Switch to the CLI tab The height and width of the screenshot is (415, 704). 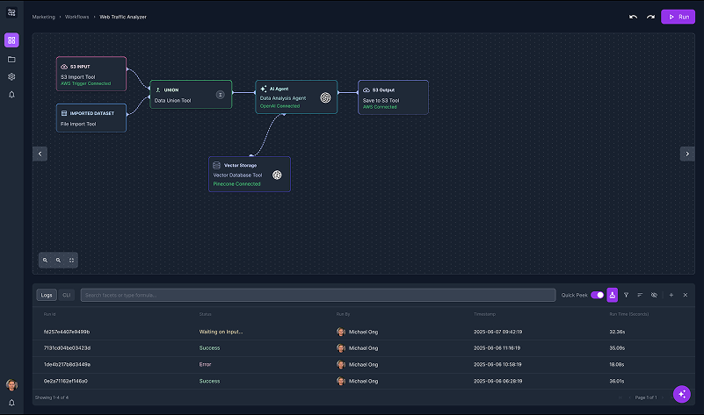[67, 295]
